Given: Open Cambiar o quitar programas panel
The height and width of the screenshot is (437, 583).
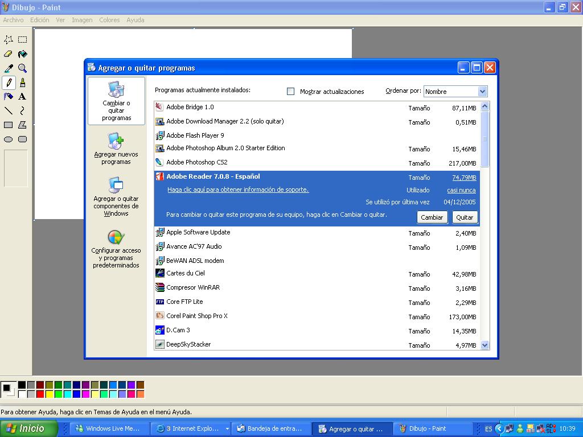Looking at the screenshot, I should [116, 101].
